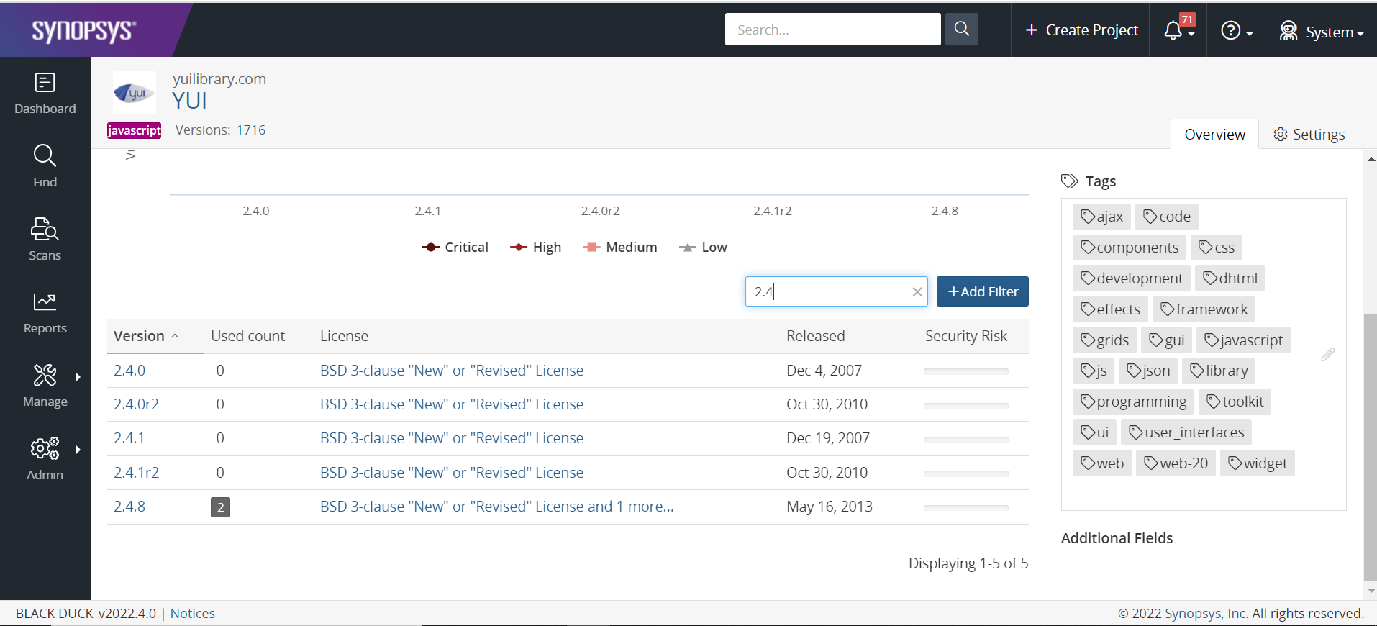Open version 2.4.0 link
Viewport: 1377px width, 626px height.
[x=129, y=371]
